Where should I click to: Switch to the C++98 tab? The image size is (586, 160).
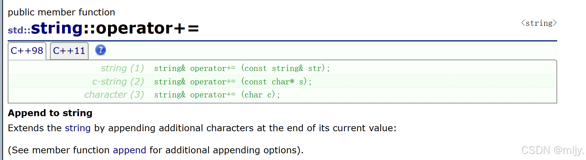coord(27,51)
